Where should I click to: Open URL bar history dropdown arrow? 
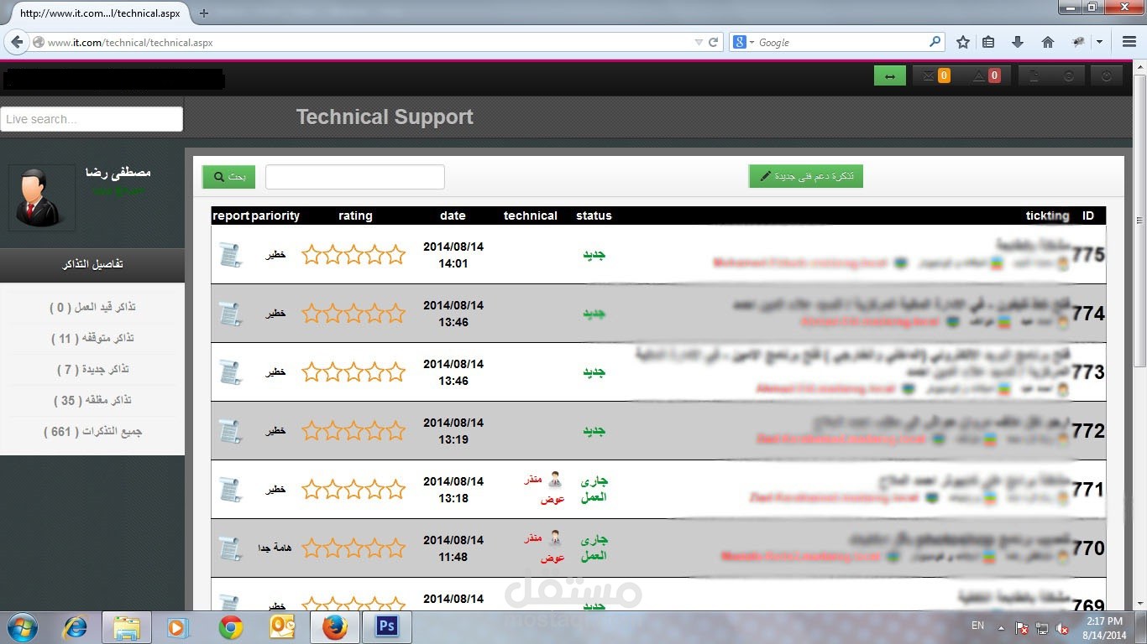[699, 42]
